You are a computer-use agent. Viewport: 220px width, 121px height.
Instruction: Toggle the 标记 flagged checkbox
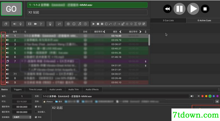click(x=36, y=107)
